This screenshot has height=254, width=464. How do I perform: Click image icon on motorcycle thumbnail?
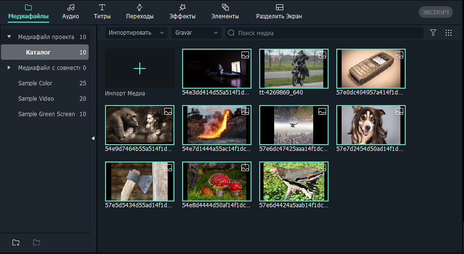[x=322, y=55]
